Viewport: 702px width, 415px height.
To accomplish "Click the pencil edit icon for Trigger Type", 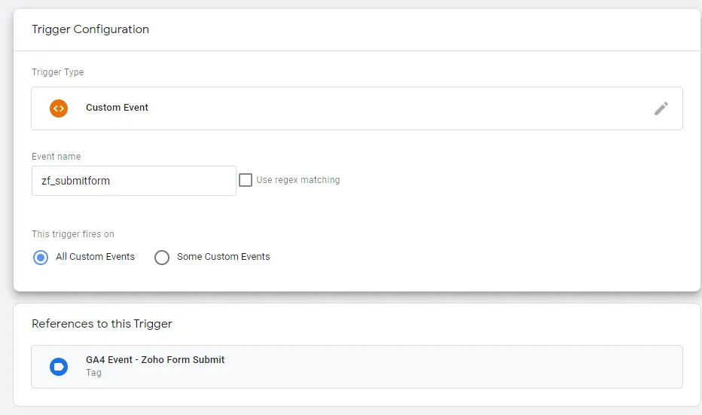I will click(661, 108).
